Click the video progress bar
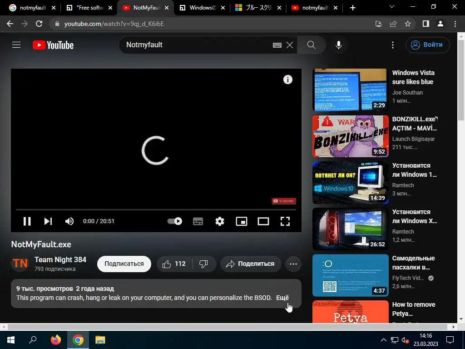465x349 pixels. tap(156, 209)
